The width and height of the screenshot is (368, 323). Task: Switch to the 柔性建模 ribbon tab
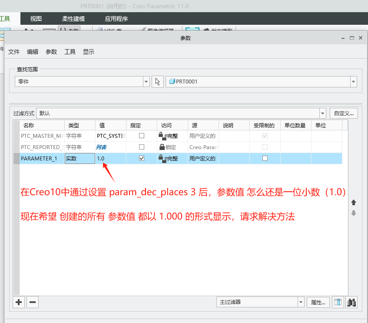(73, 19)
